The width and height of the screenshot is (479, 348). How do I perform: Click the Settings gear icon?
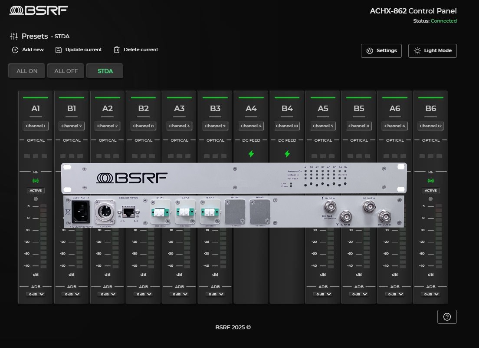370,51
